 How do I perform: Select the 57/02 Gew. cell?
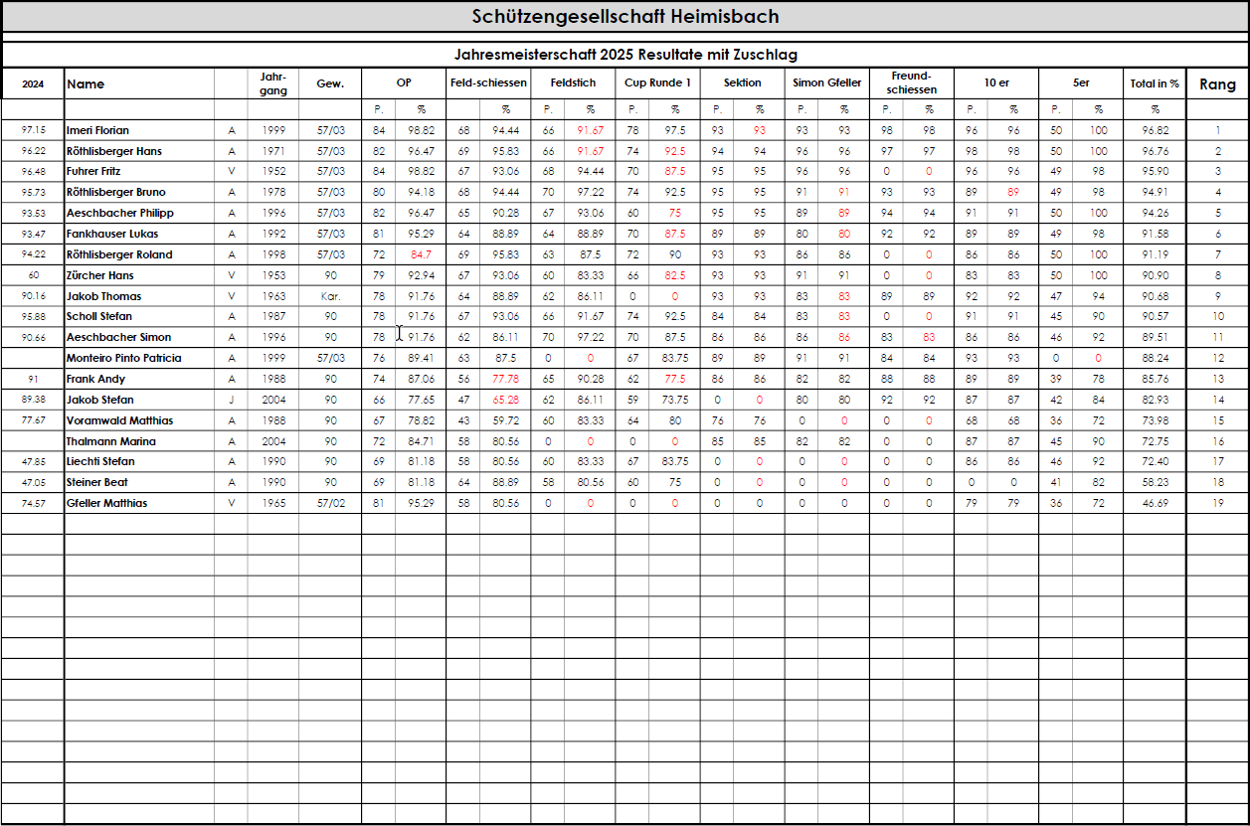point(330,503)
